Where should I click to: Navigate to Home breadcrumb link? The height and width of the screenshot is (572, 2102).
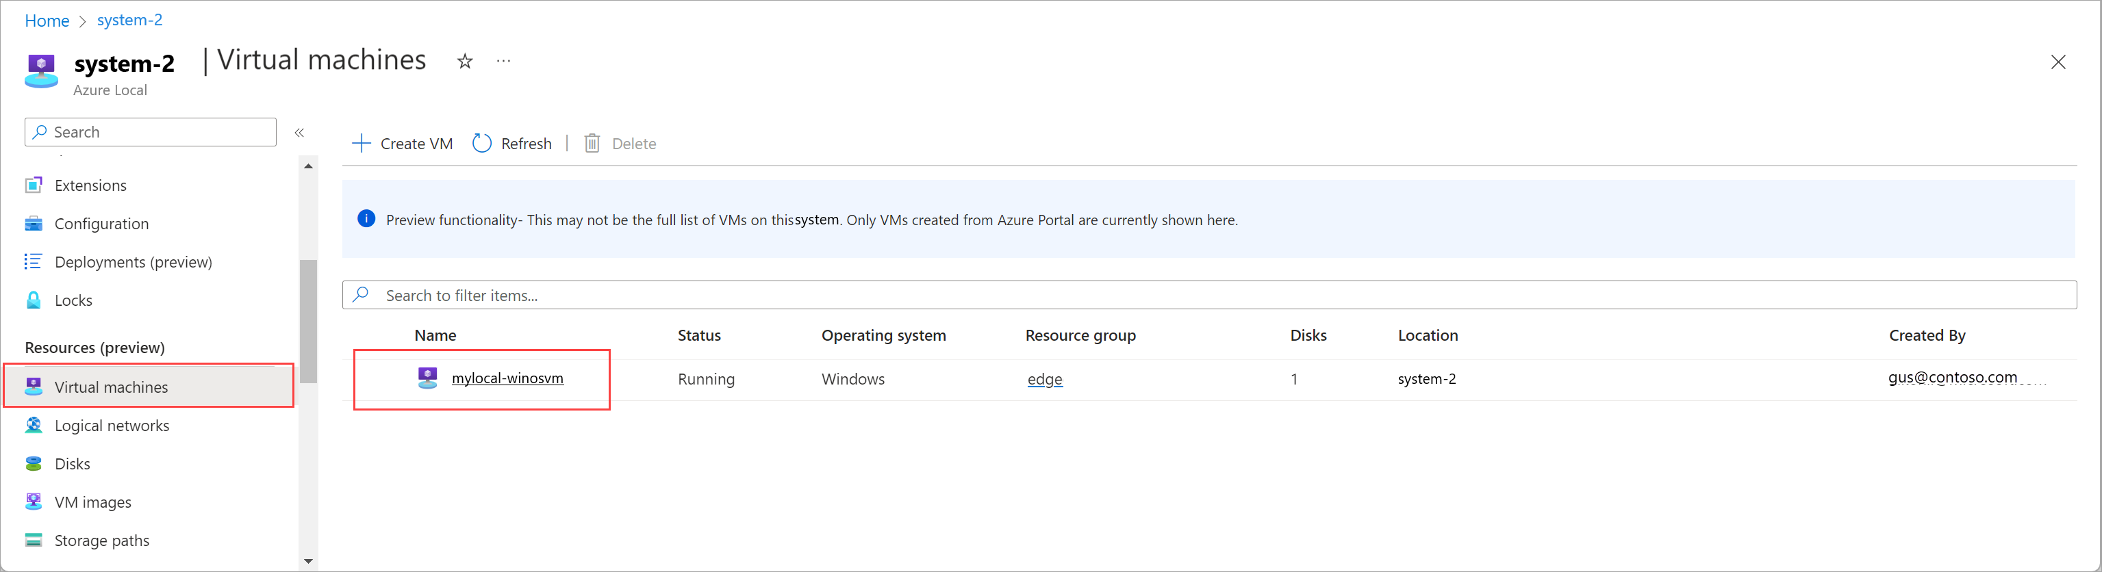(x=47, y=21)
